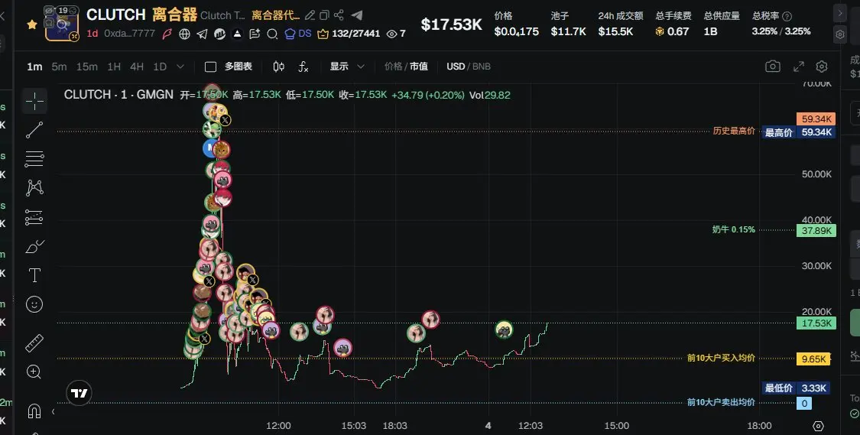Open the candlestick chart type selector
860x435 pixels.
tap(278, 67)
